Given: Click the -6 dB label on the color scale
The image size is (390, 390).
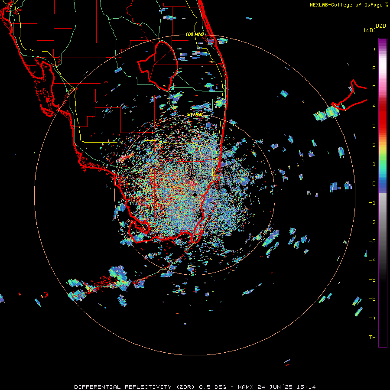Looking at the screenshot, I should (372, 299).
